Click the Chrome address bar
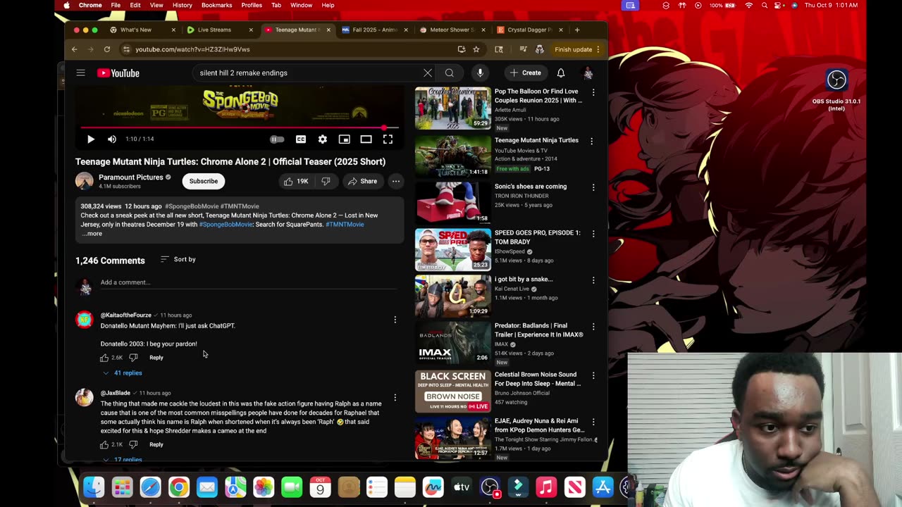Viewport: 902px width, 507px height. click(x=289, y=49)
